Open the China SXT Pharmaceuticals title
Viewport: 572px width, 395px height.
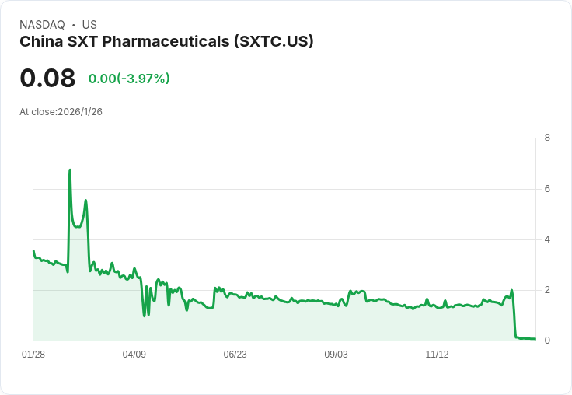(166, 42)
